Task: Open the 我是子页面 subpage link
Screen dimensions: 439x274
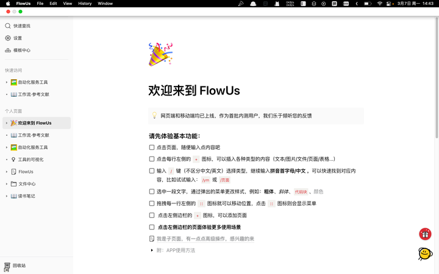Action: pyautogui.click(x=205, y=239)
